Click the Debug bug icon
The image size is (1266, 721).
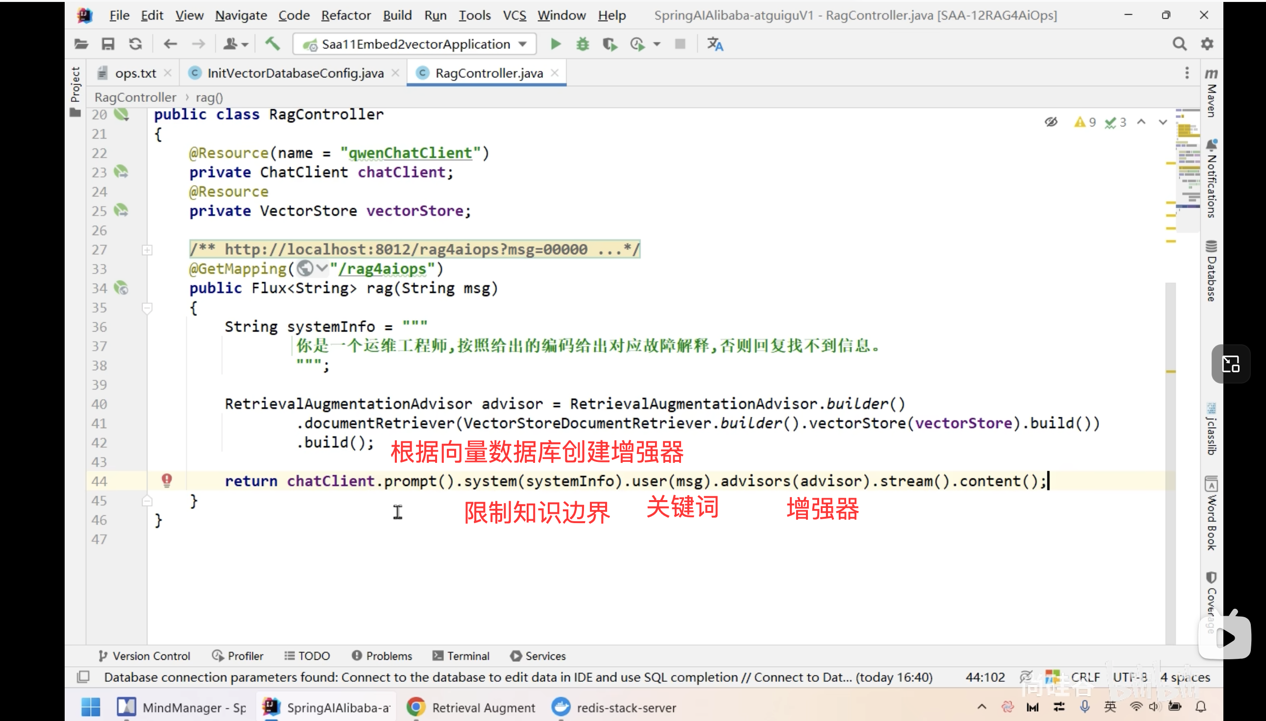click(x=583, y=44)
